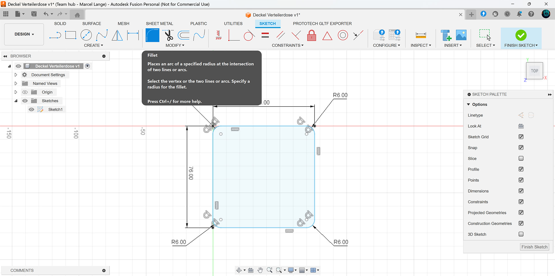The image size is (555, 276).
Task: Click the TOP face of view cube
Action: 534,71
